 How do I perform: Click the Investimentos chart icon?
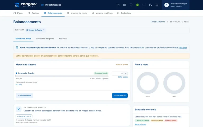tap(43, 5)
